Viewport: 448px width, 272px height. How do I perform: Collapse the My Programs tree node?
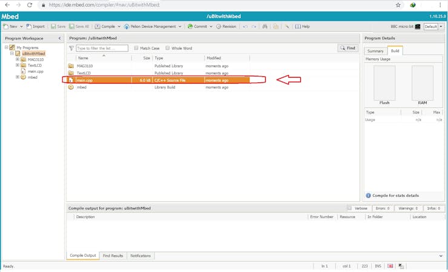[x=6, y=47]
